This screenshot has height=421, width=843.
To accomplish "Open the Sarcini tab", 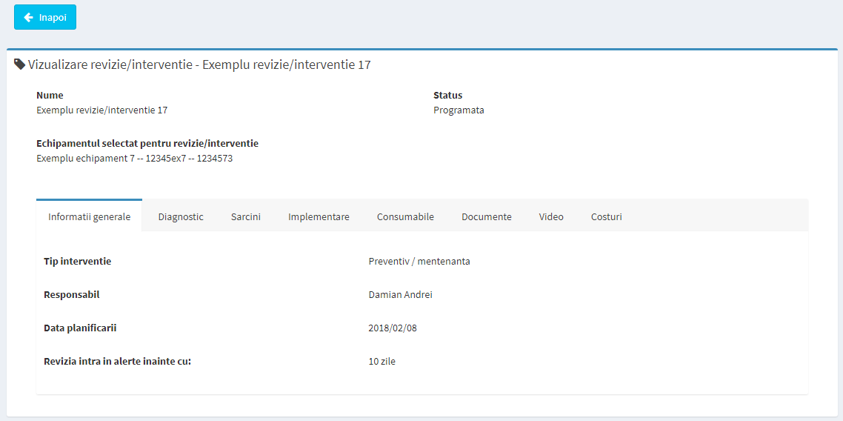I will (246, 216).
